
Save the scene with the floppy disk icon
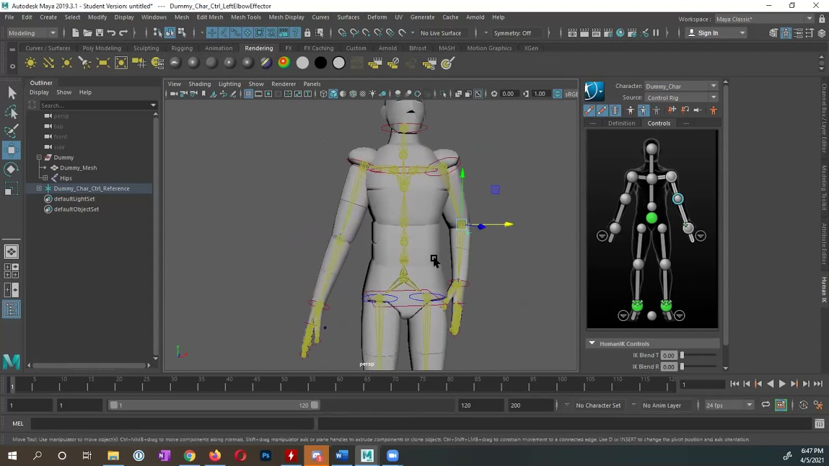pyautogui.click(x=99, y=33)
